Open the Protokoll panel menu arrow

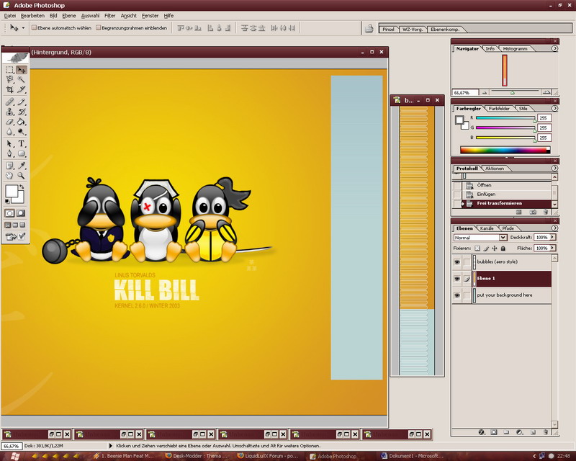pyautogui.click(x=554, y=169)
